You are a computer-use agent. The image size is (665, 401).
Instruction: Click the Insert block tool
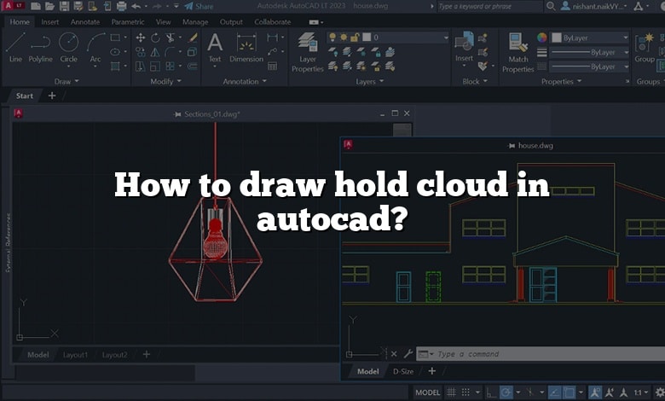tap(464, 47)
